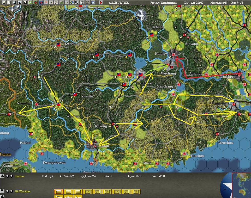
Task: Click the 'Supply: 62979+' value
Action: pos(88,176)
